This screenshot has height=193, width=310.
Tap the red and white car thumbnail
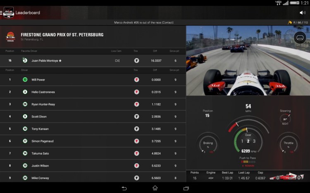(286, 176)
